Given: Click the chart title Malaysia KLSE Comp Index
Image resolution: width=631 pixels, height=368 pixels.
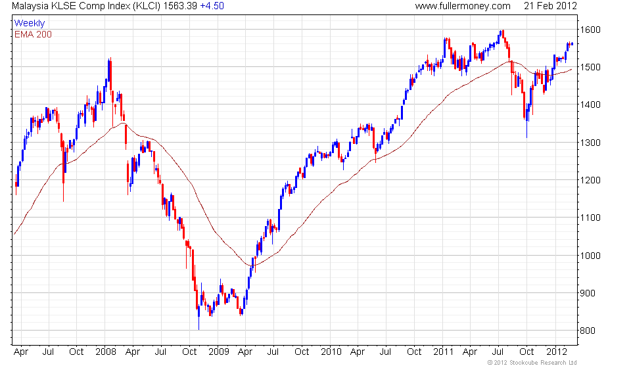Looking at the screenshot, I should pos(71,6).
